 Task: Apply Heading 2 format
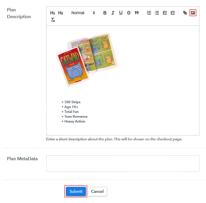coord(60,13)
